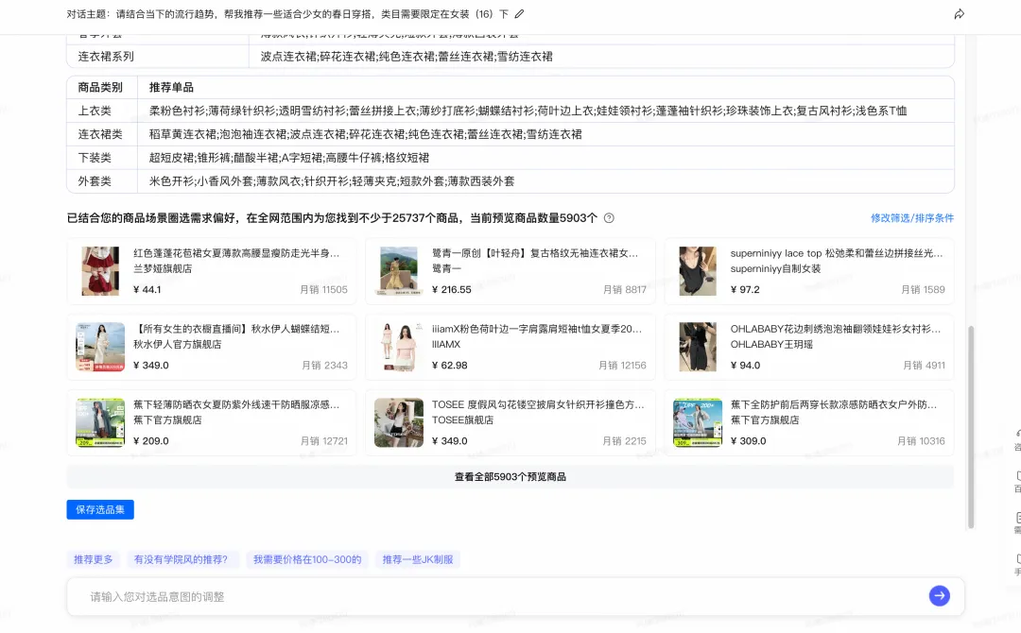Click the OHLABABY王珺瑶 knit top thumbnail
1021x633 pixels.
point(697,344)
